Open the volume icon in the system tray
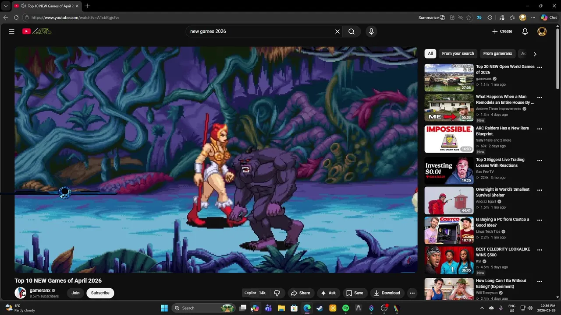Viewport: 561px width, 315px height. [531, 308]
